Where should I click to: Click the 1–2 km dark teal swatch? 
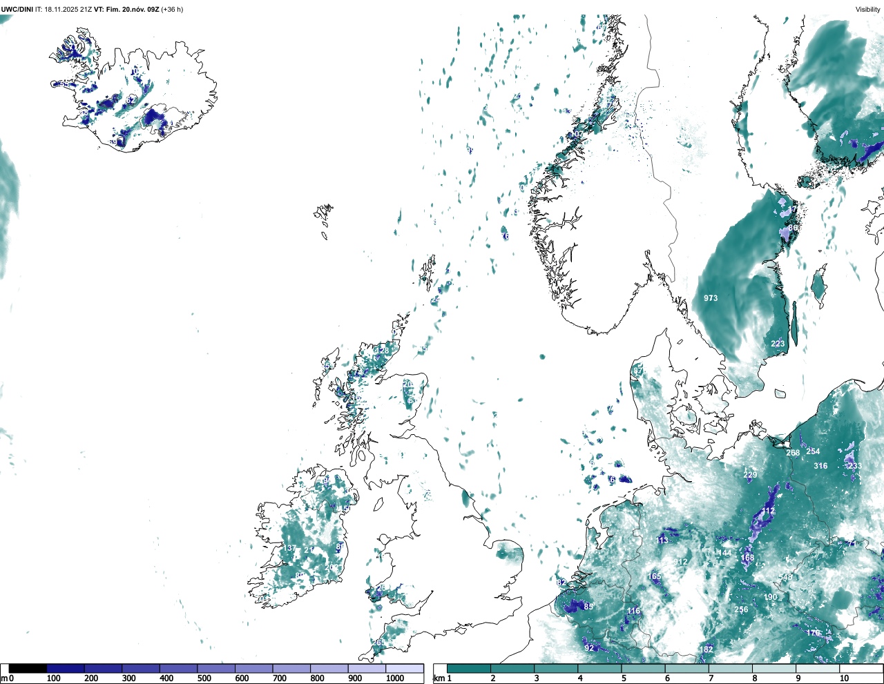pyautogui.click(x=469, y=669)
